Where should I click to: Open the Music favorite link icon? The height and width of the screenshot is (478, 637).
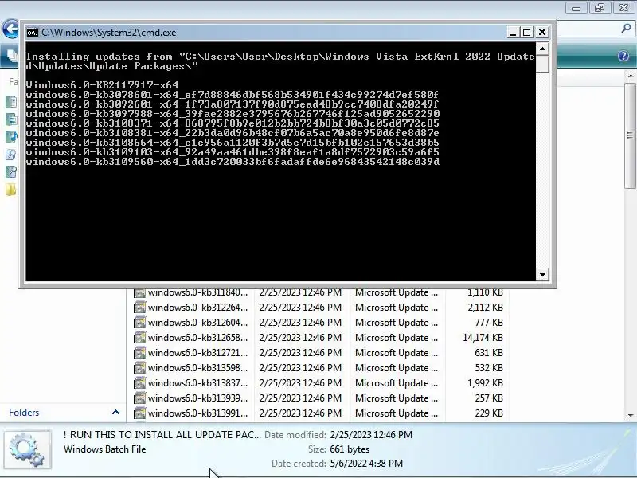[x=11, y=136]
